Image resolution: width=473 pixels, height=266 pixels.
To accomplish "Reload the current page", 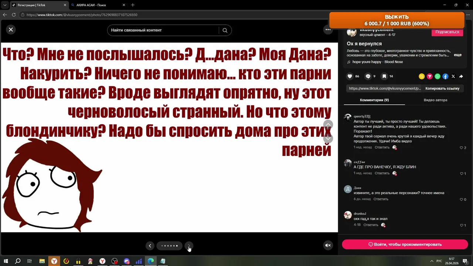I will 14,15.
